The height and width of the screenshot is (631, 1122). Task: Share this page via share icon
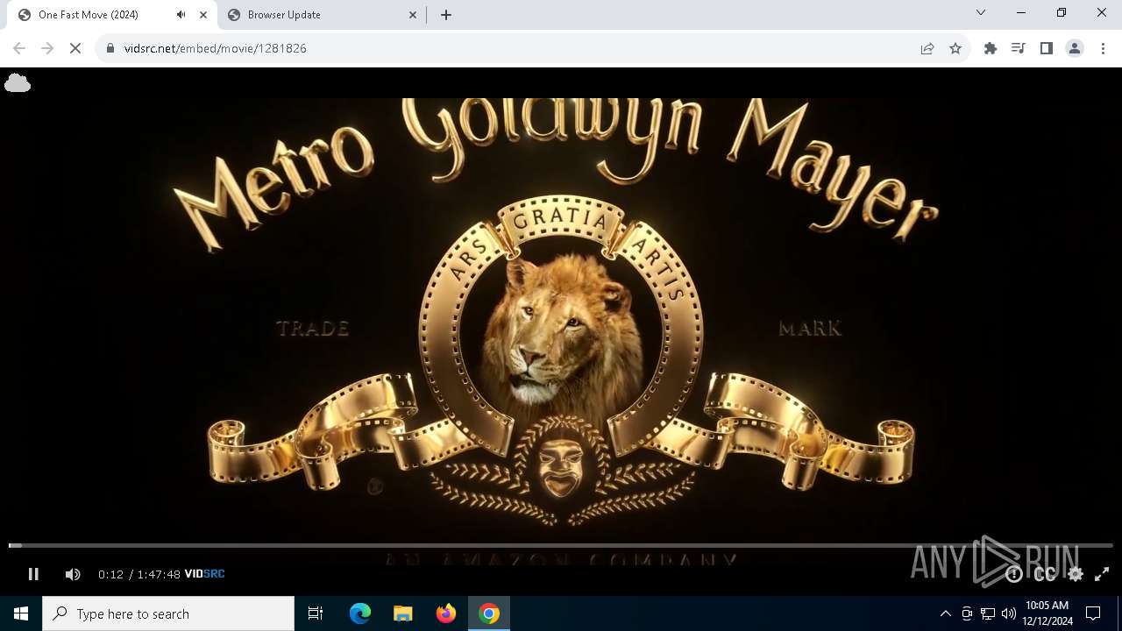click(x=927, y=48)
